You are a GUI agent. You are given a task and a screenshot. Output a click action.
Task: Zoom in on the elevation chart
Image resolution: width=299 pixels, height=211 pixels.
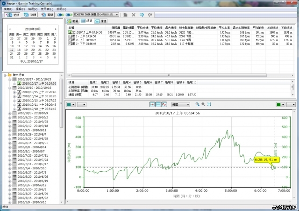click(x=197, y=104)
